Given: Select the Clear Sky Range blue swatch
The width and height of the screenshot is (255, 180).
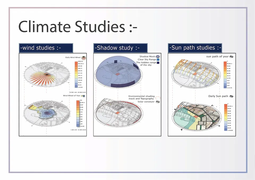Looking at the screenshot, I should coord(158,60).
